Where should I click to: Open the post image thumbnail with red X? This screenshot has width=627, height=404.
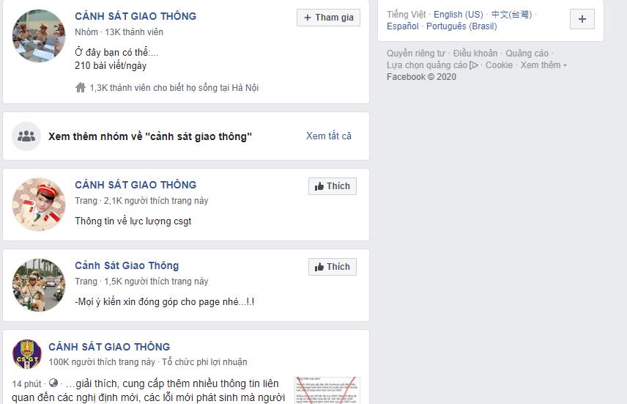[327, 390]
